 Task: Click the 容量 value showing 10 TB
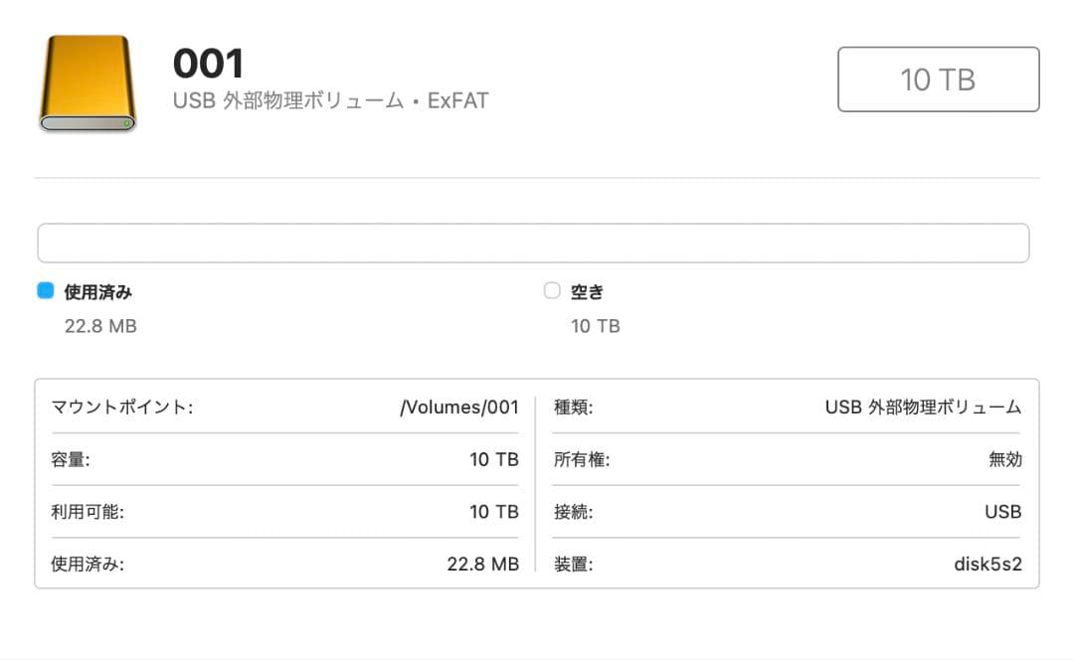click(494, 459)
